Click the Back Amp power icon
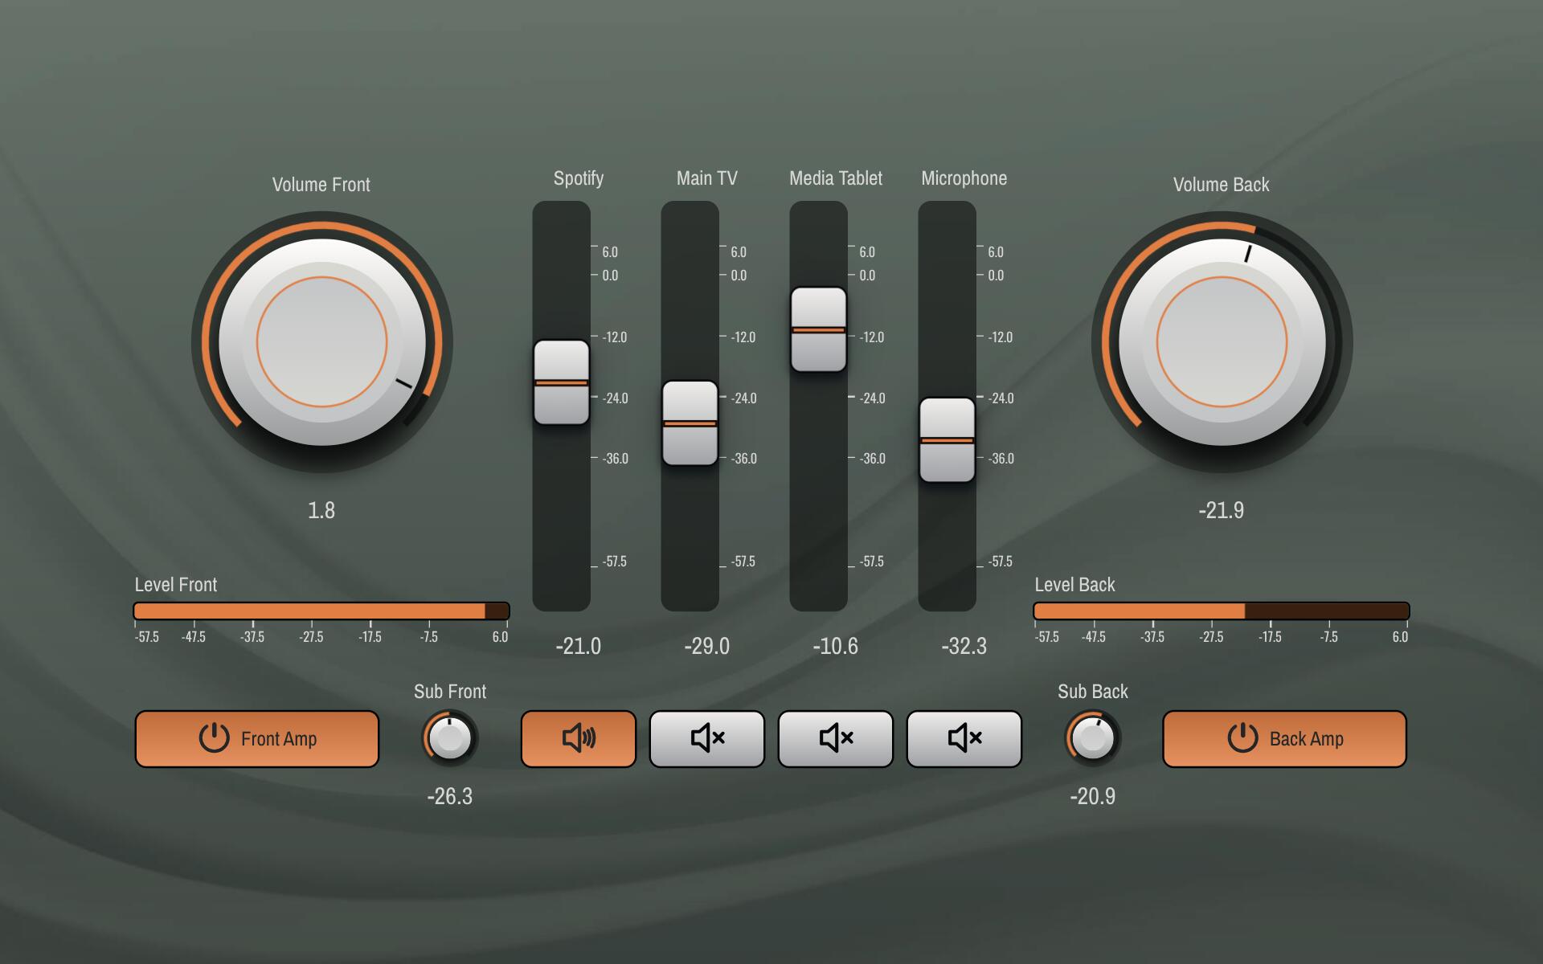 (1242, 737)
